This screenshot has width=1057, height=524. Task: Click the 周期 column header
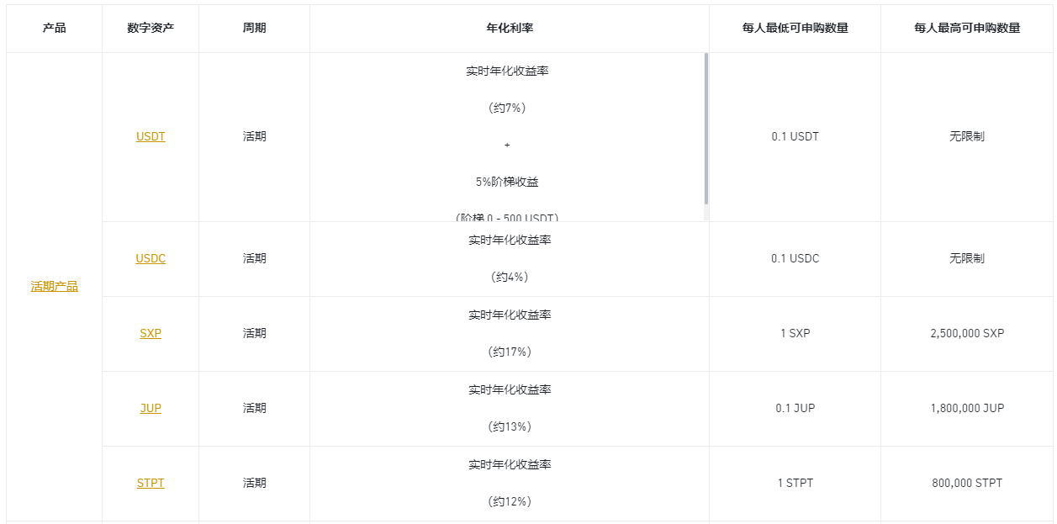click(254, 28)
